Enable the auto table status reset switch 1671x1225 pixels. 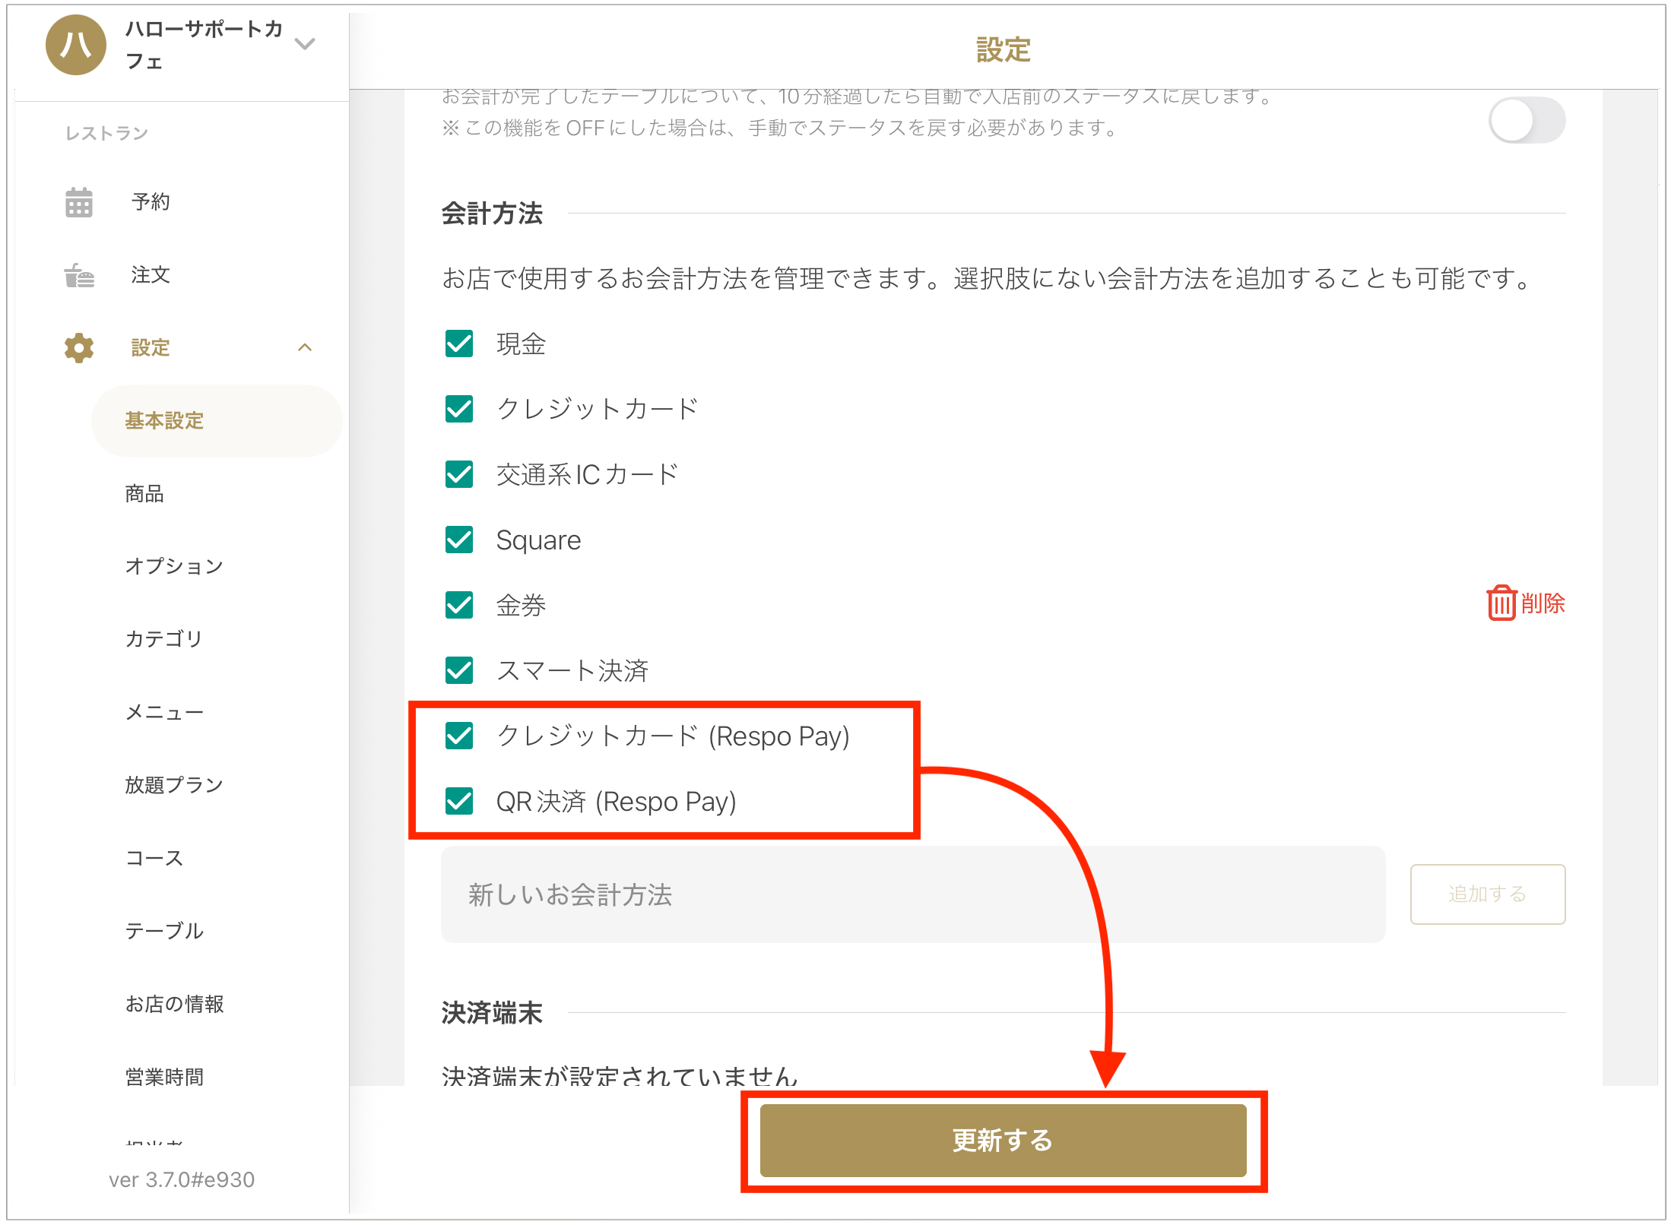1527,120
